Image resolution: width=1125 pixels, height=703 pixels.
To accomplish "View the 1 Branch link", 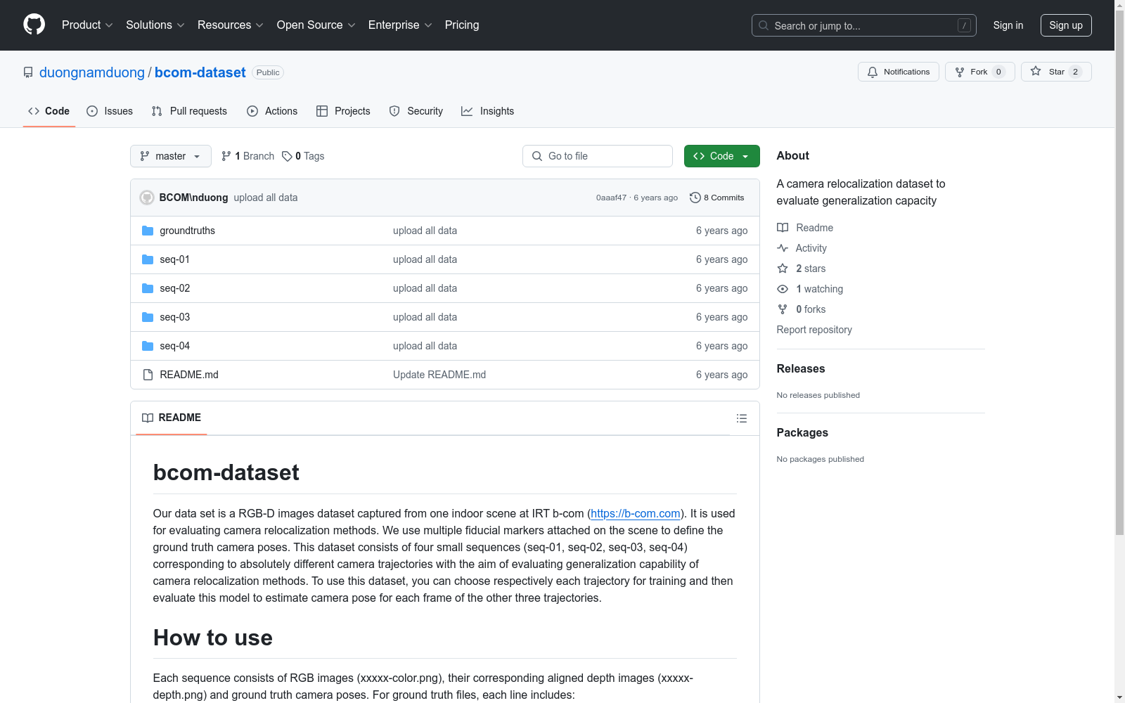I will (x=247, y=156).
